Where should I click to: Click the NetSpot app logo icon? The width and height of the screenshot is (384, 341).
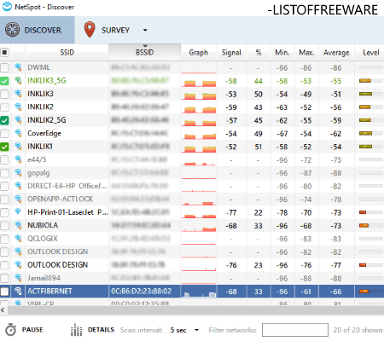7,7
